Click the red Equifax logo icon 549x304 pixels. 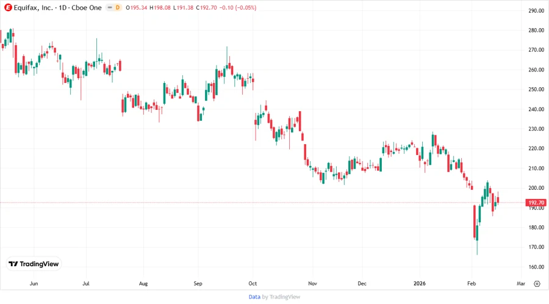pyautogui.click(x=8, y=7)
